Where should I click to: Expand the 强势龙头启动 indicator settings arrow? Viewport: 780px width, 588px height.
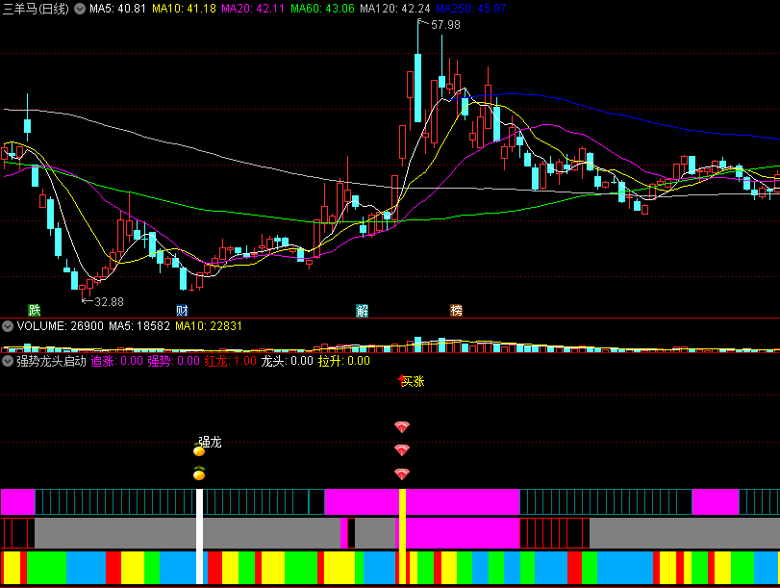tap(8, 361)
